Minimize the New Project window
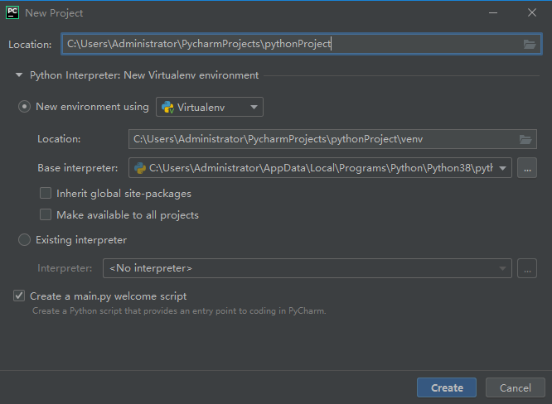The height and width of the screenshot is (404, 552). (x=494, y=12)
